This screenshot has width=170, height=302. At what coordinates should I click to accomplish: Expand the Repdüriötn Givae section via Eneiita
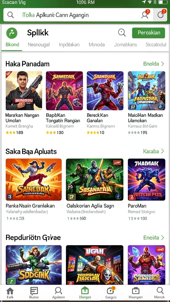tap(154, 237)
